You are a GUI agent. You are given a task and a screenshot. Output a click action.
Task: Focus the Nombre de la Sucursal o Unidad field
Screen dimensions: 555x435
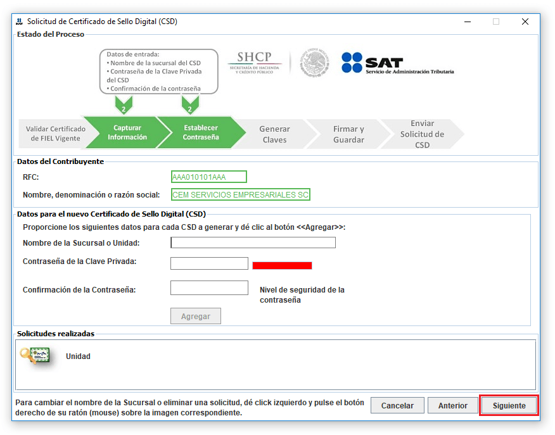[253, 243]
